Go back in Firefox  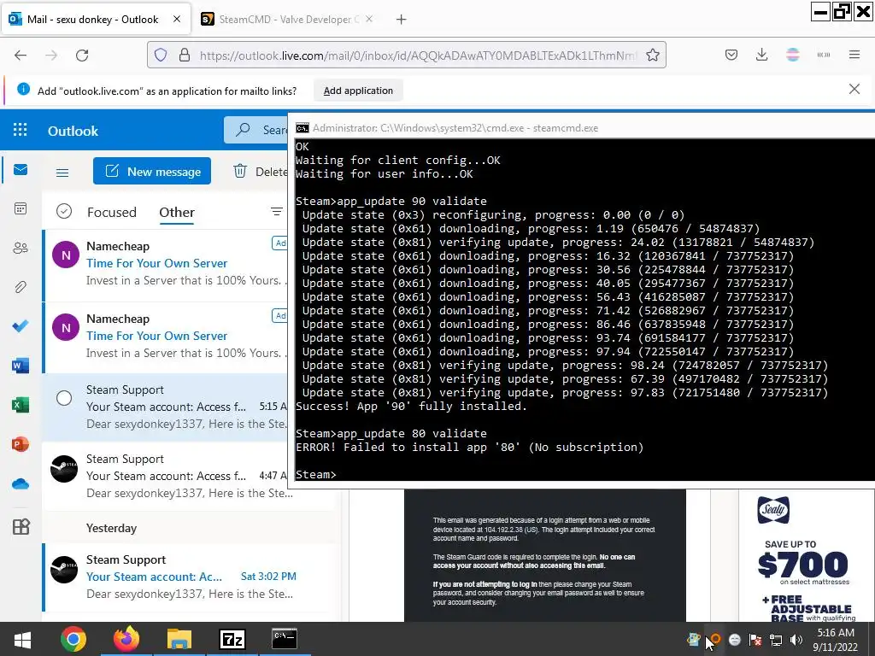tap(21, 56)
